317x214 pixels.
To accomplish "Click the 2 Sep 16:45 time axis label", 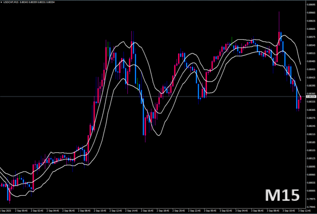I will [147, 211].
